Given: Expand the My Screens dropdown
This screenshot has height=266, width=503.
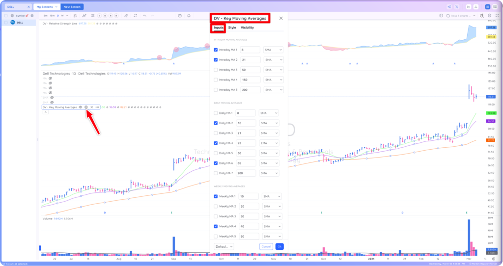Looking at the screenshot, I should (47, 7).
